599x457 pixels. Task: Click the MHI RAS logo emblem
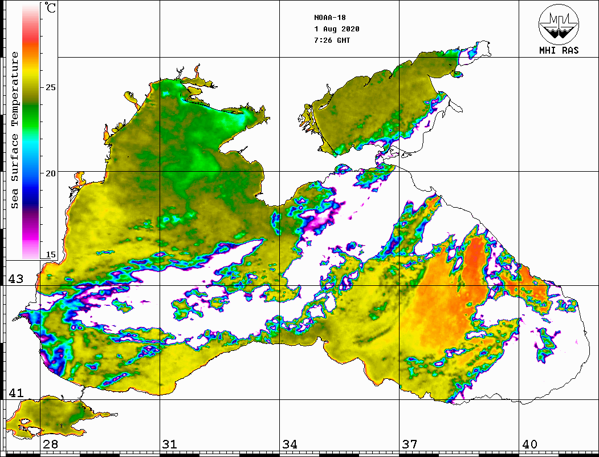coord(559,24)
